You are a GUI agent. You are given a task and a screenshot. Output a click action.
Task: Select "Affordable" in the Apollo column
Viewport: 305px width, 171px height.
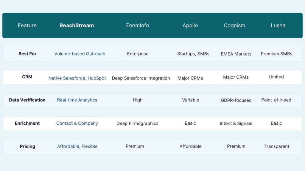click(190, 146)
